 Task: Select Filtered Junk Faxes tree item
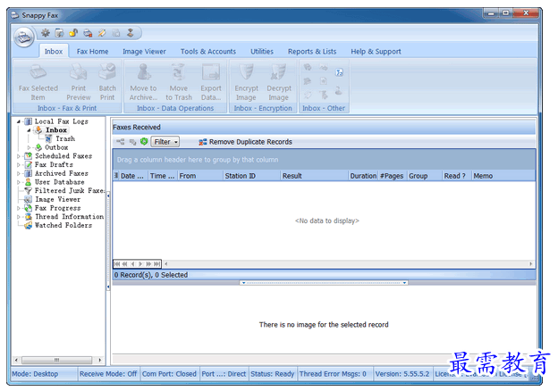[69, 191]
